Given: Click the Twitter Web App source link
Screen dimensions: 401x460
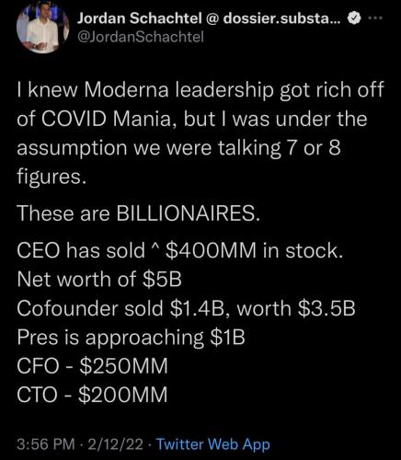Looking at the screenshot, I should (x=213, y=444).
